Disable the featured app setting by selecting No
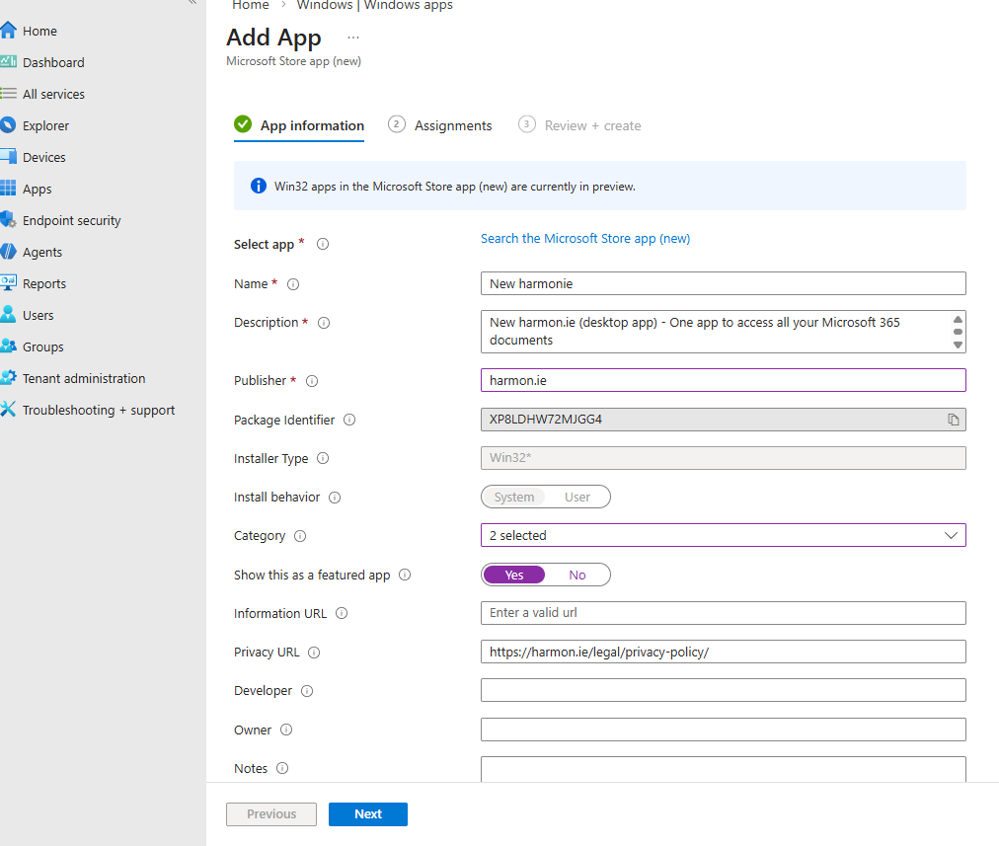 [577, 574]
